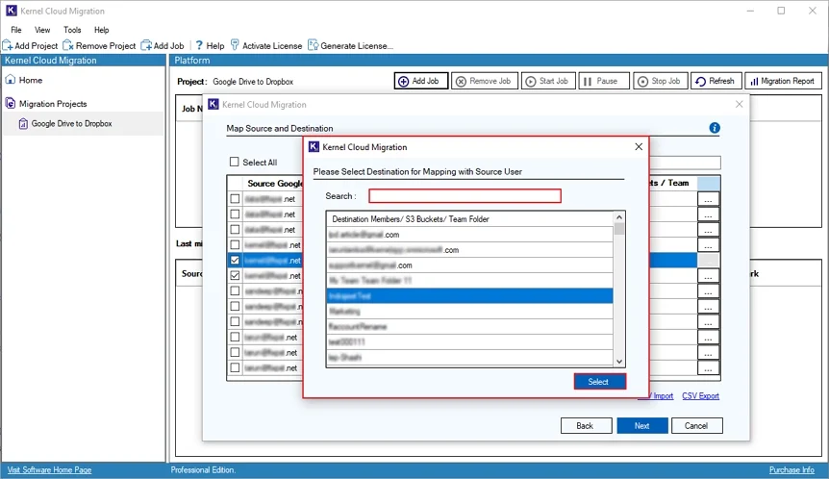Check the last source user checkbox

235,367
